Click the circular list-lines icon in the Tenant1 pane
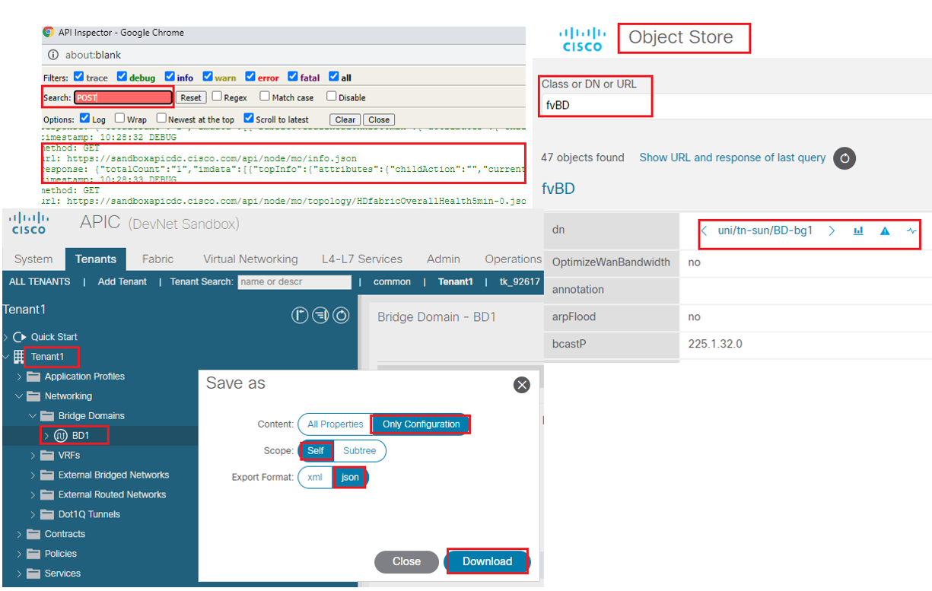932x591 pixels. (x=320, y=315)
